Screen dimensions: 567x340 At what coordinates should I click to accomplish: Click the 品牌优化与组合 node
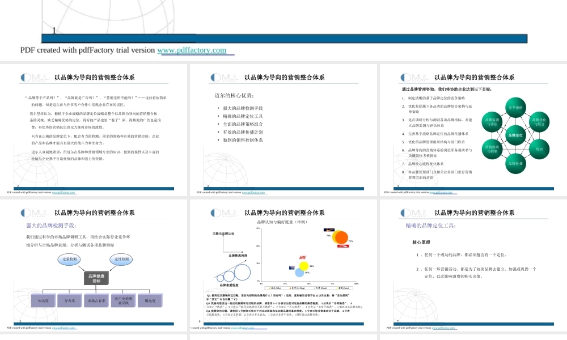coord(539,121)
